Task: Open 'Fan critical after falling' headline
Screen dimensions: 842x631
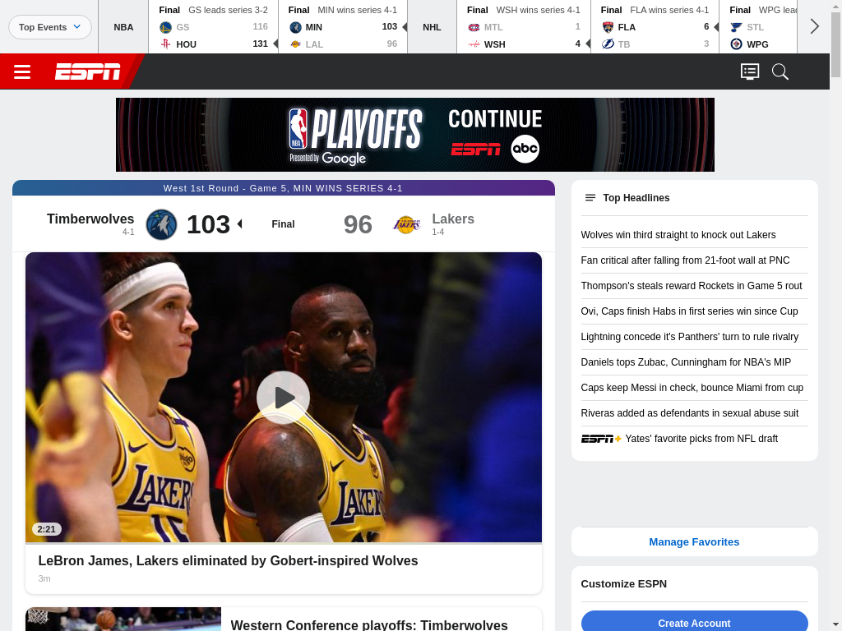Action: pyautogui.click(x=685, y=260)
